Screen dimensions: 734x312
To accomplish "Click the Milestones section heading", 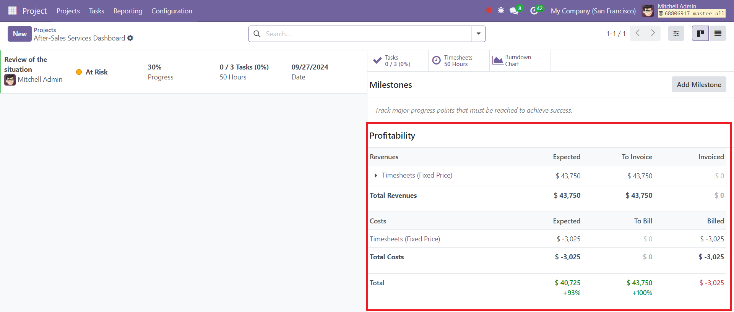I will tap(391, 85).
